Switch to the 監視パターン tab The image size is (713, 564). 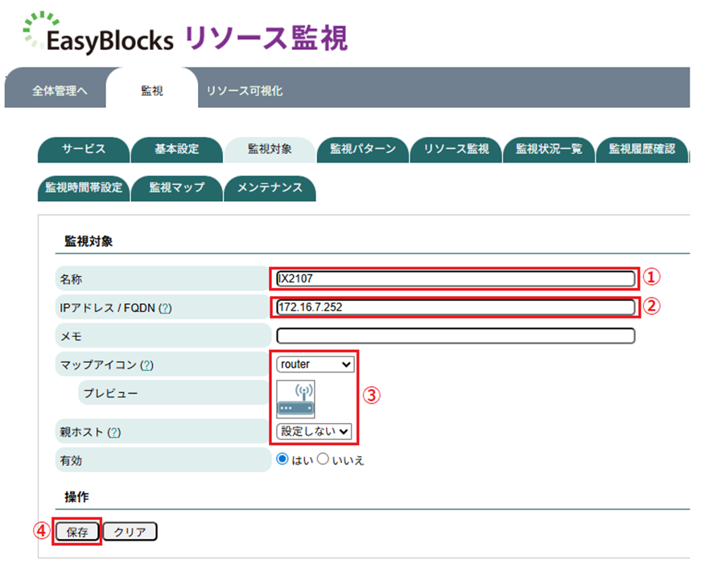[x=363, y=150]
